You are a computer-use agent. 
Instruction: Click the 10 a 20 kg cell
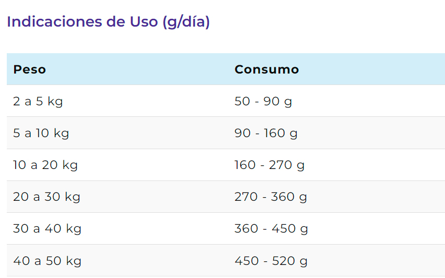point(118,165)
